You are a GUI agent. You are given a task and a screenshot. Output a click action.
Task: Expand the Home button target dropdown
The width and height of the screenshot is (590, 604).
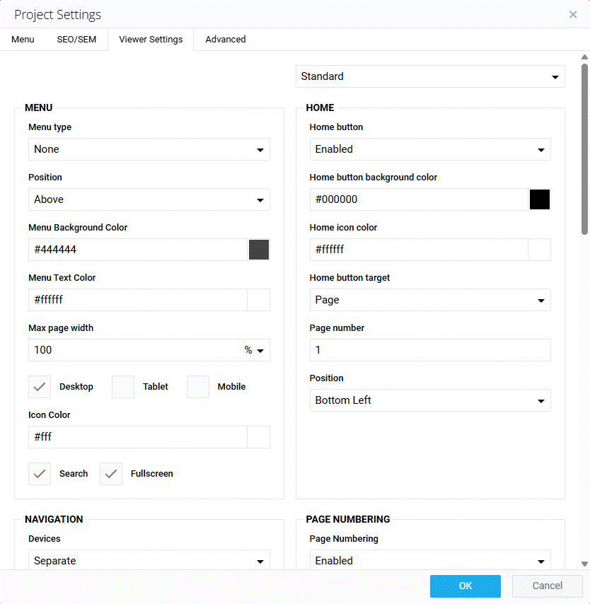pyautogui.click(x=430, y=300)
